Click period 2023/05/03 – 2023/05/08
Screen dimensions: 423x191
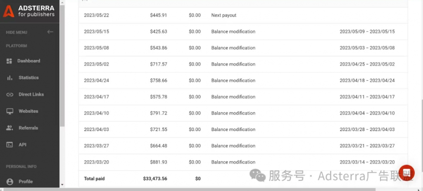[367, 48]
